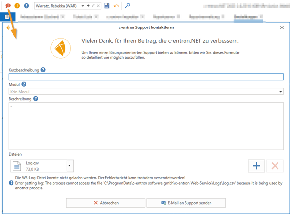290x214 pixels.
Task: Expand the Modul dropdown showing Kein Modul
Action: point(280,92)
